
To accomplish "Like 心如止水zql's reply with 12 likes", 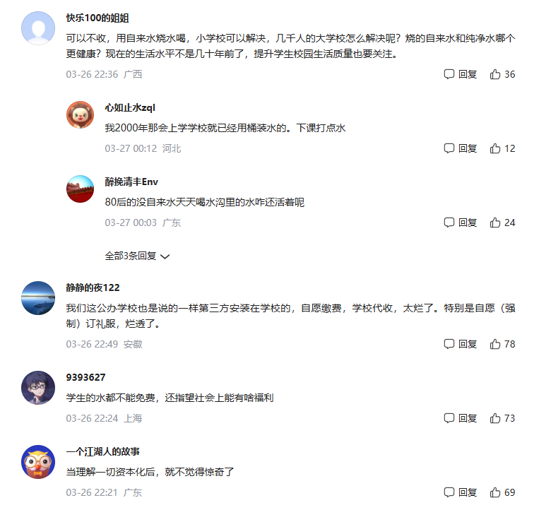I will [x=502, y=148].
